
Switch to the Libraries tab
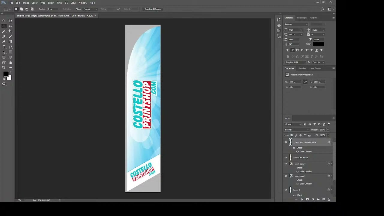point(302,68)
